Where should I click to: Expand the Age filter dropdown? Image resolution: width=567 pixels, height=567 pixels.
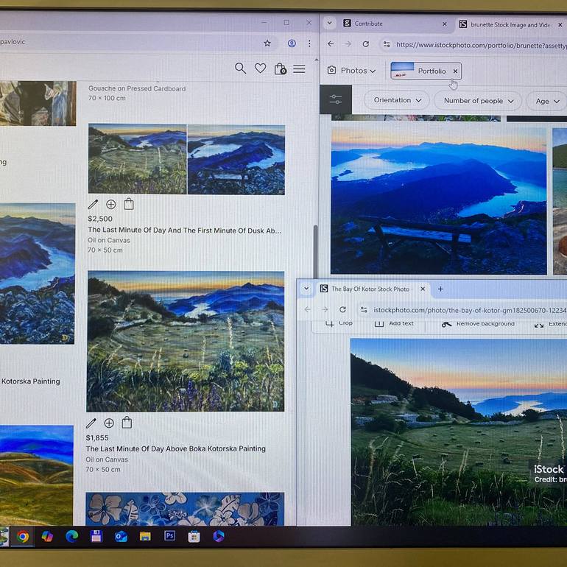[x=547, y=102]
